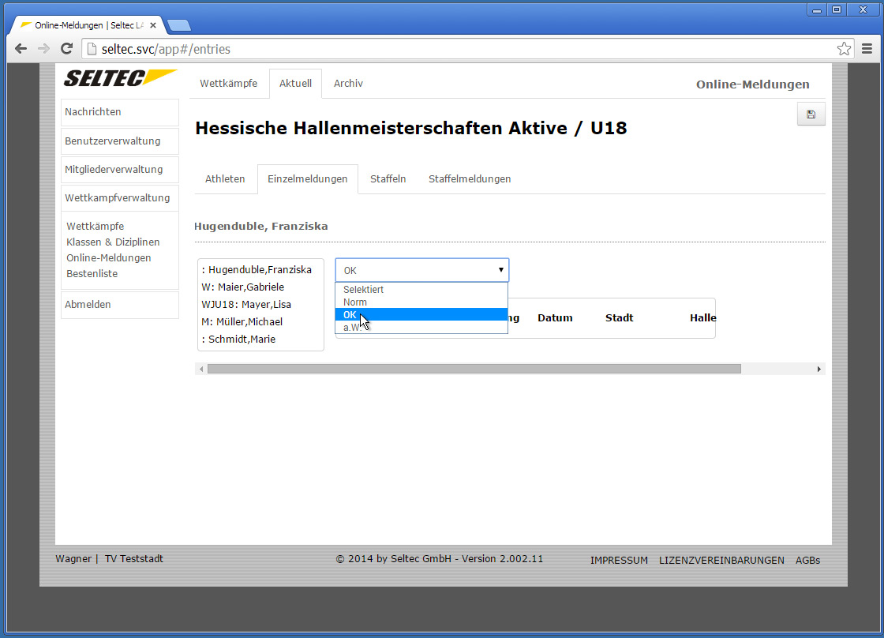Click the horizontal scrollbar thumb
The width and height of the screenshot is (884, 638).
474,369
